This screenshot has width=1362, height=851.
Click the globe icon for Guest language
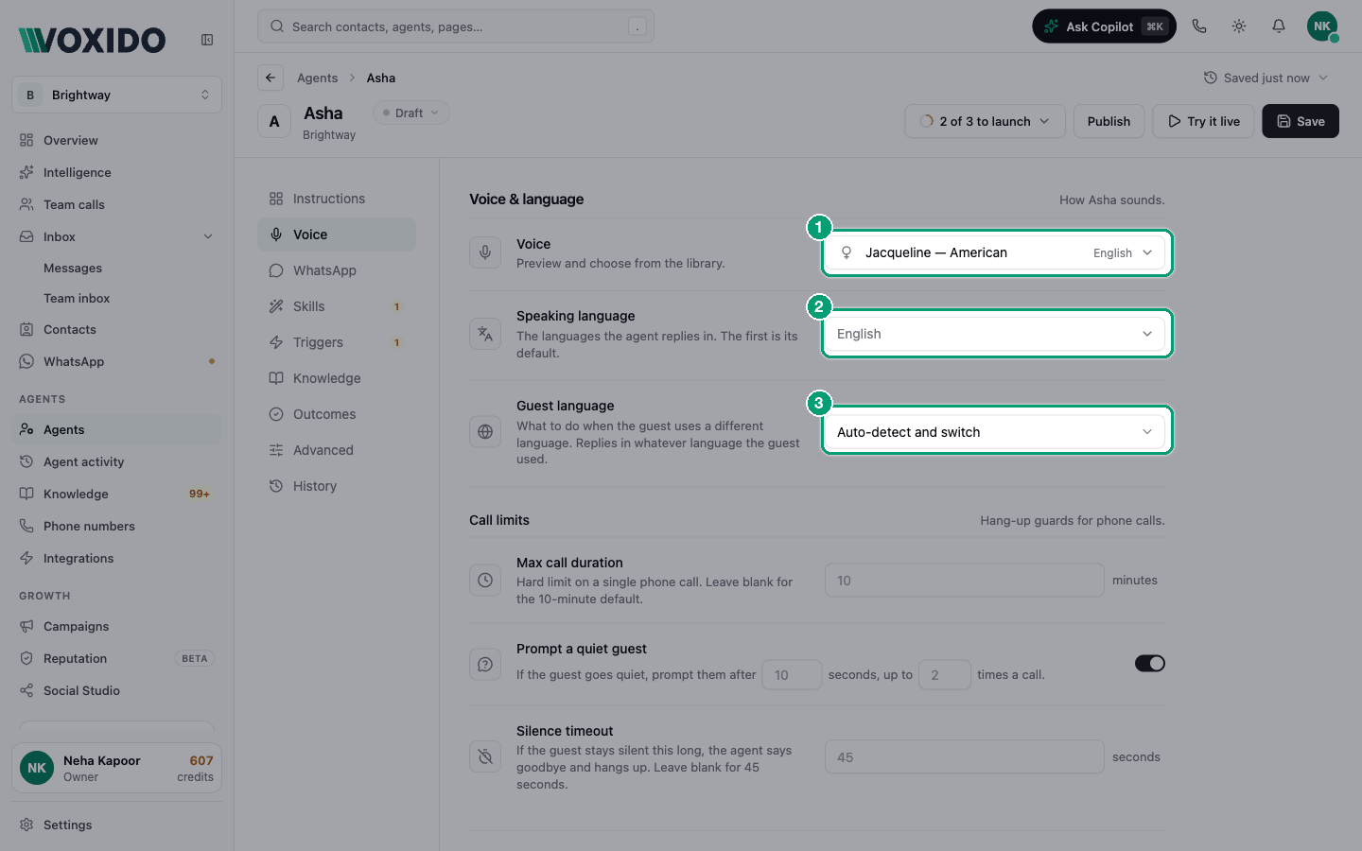point(485,432)
